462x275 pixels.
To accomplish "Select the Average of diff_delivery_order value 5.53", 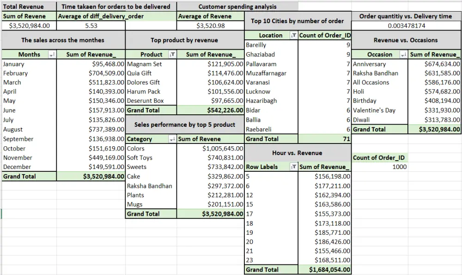I will (91, 25).
